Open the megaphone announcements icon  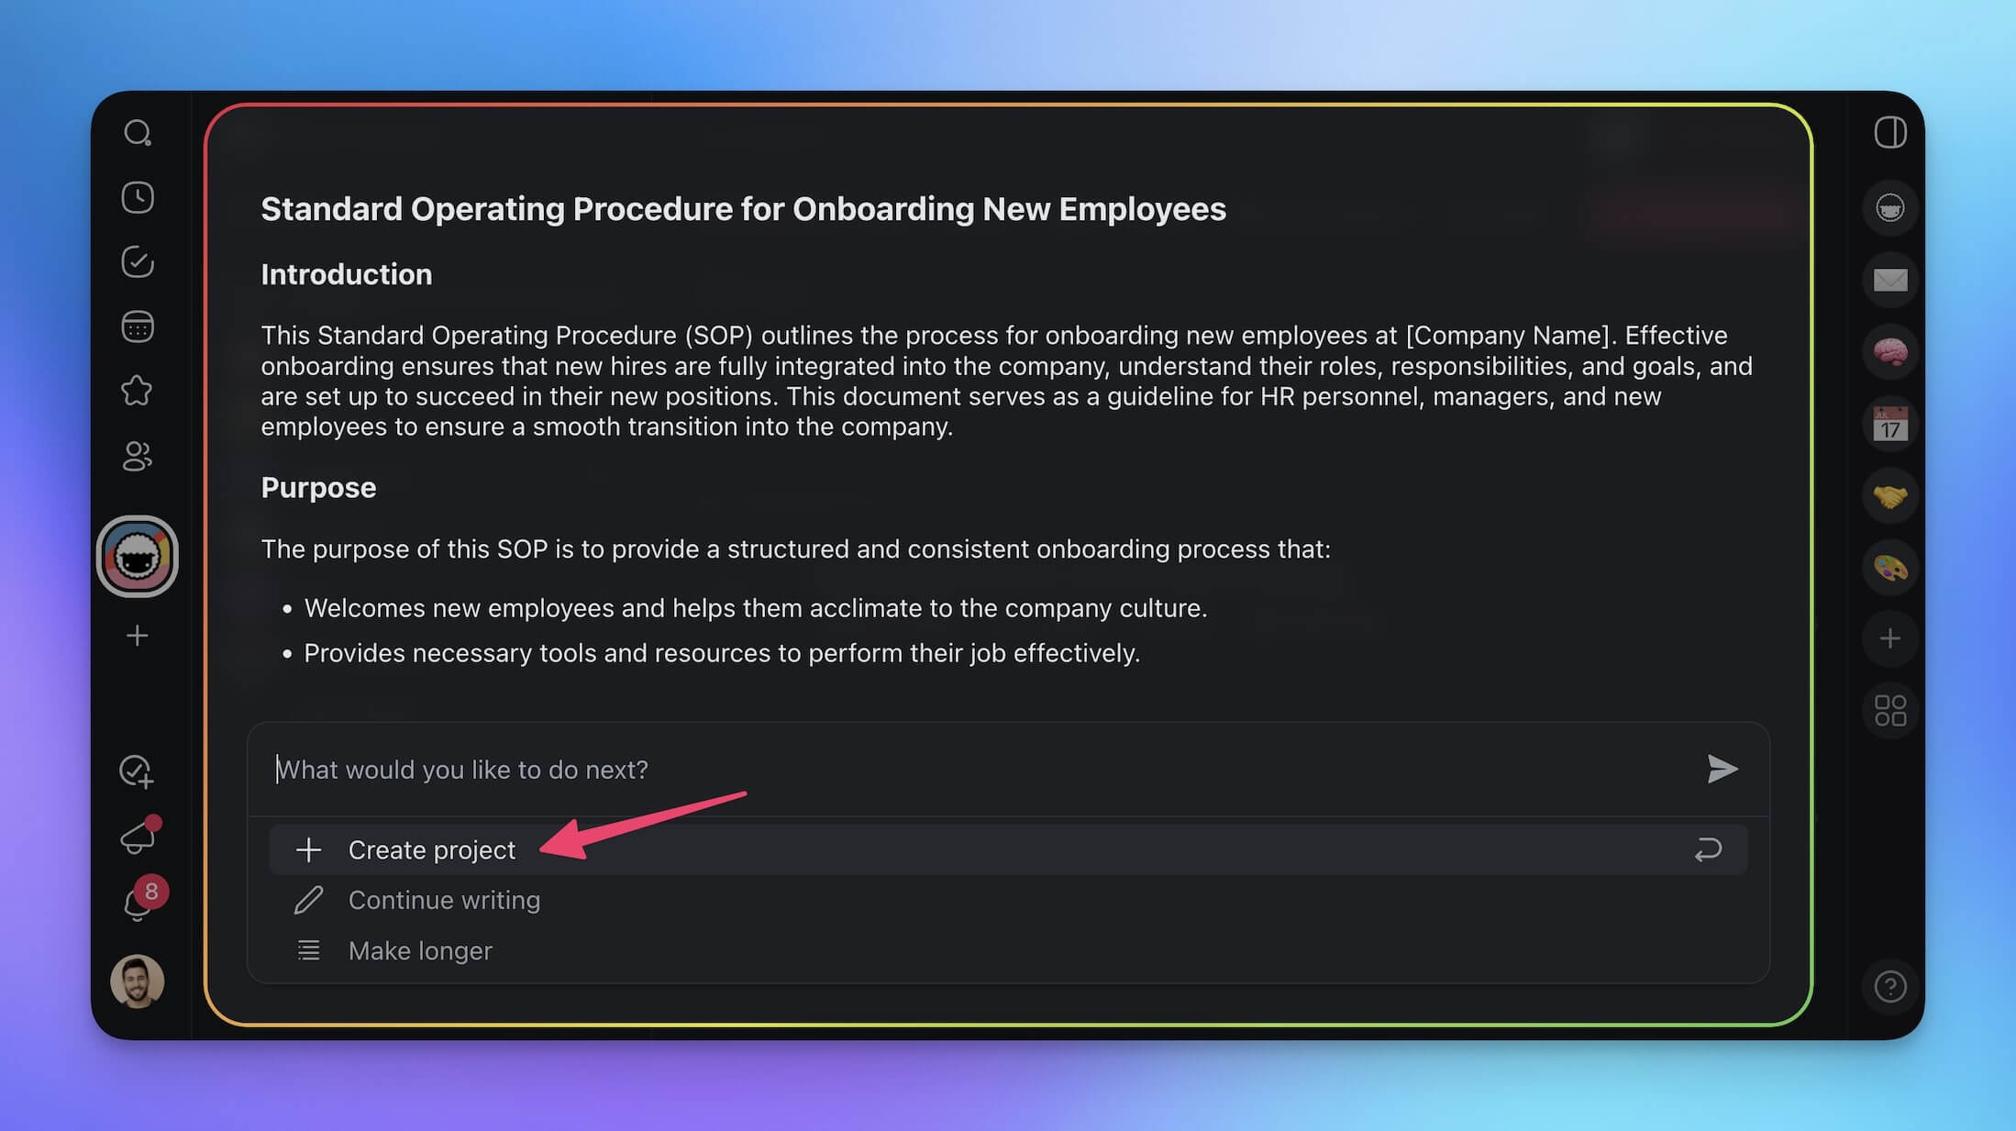coord(138,837)
